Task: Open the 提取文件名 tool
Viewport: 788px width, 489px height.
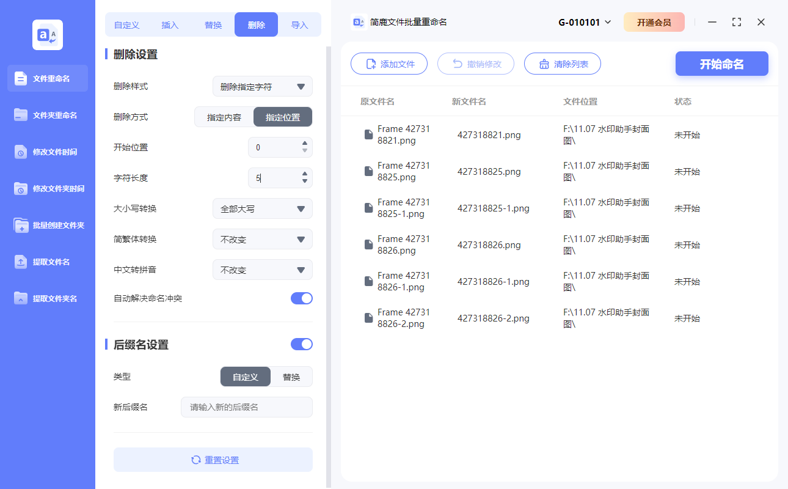Action: [x=47, y=262]
